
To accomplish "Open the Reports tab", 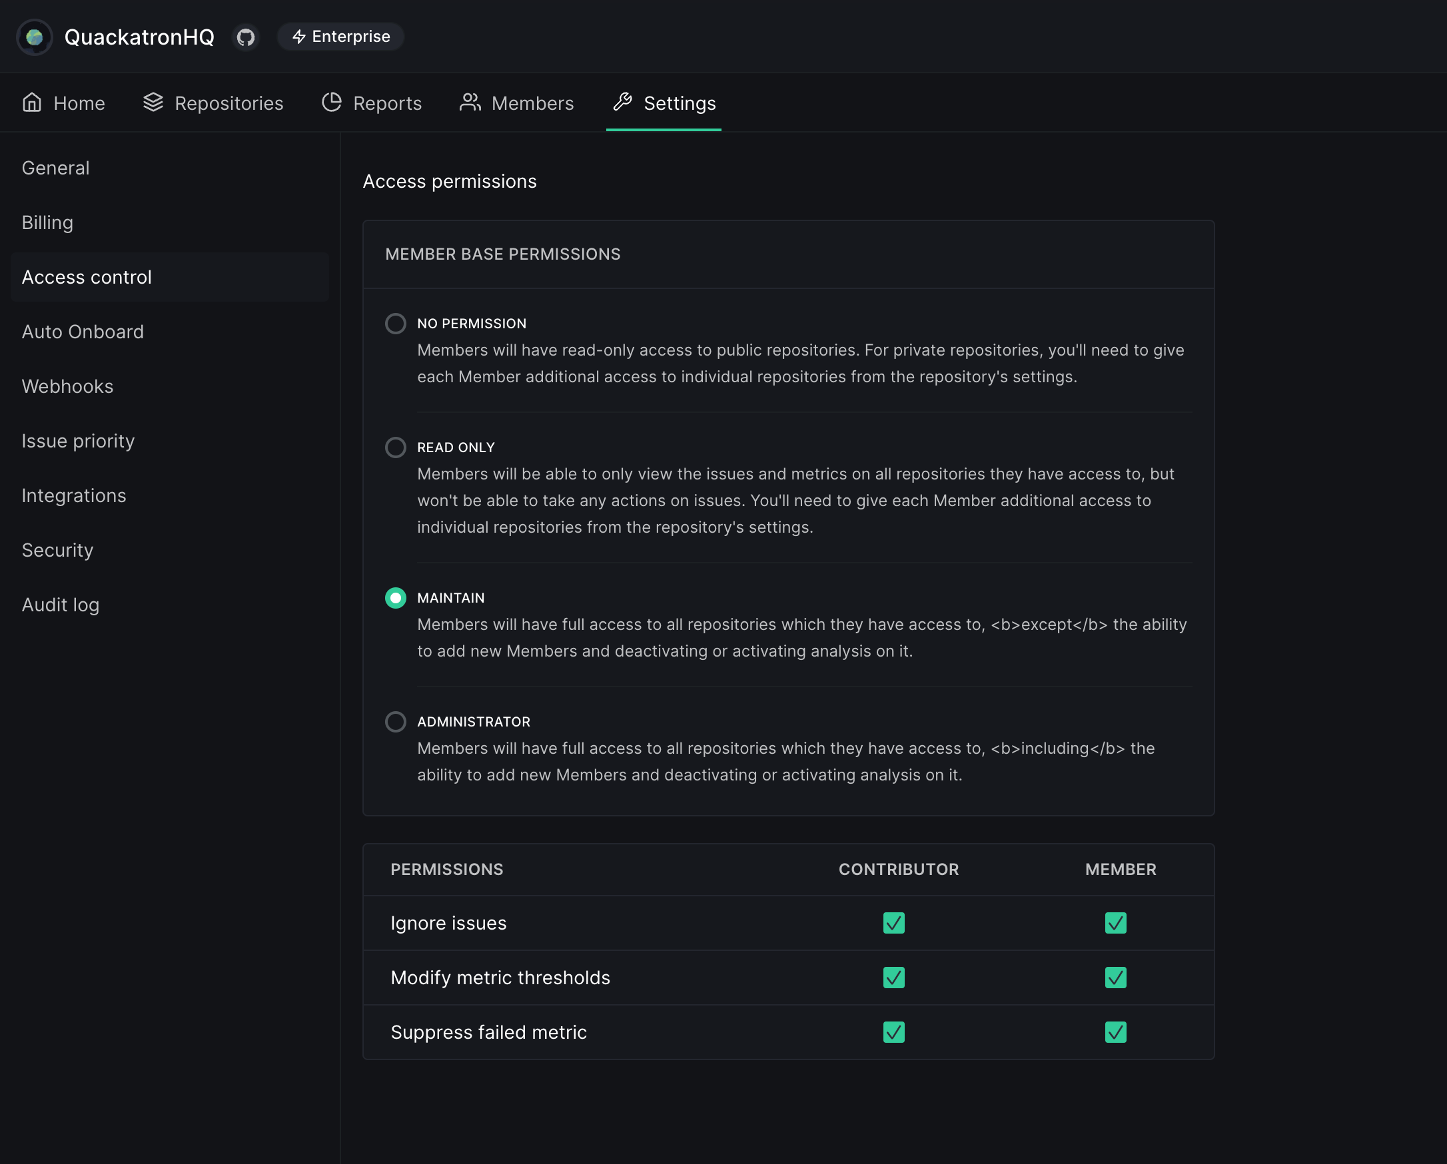I will [x=386, y=103].
